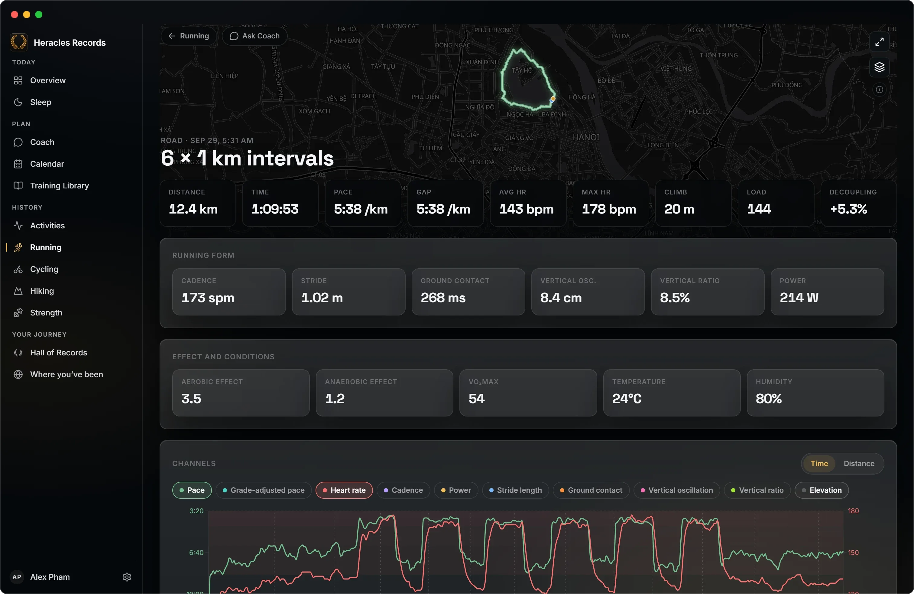Open settings gear next to Alex Pham
This screenshot has width=914, height=594.
[127, 577]
